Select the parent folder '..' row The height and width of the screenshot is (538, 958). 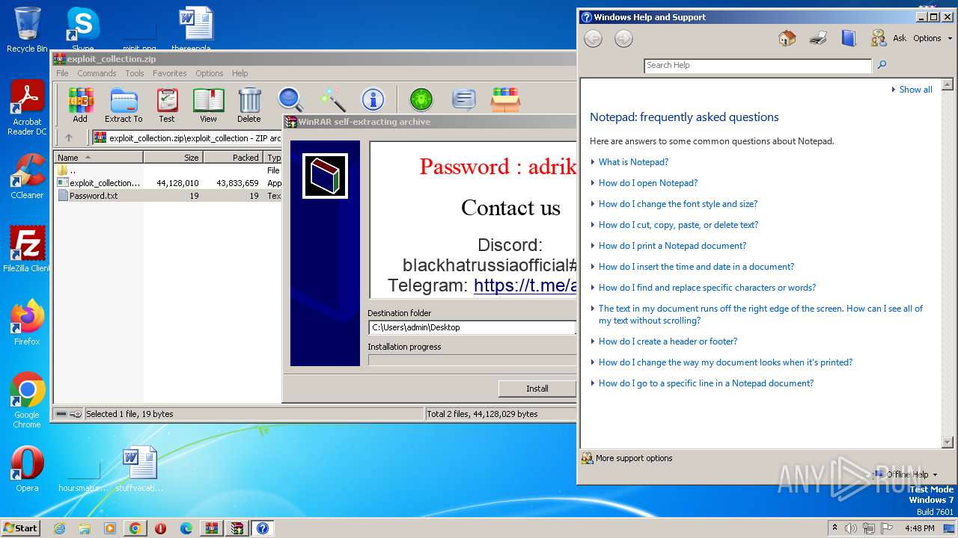point(168,170)
